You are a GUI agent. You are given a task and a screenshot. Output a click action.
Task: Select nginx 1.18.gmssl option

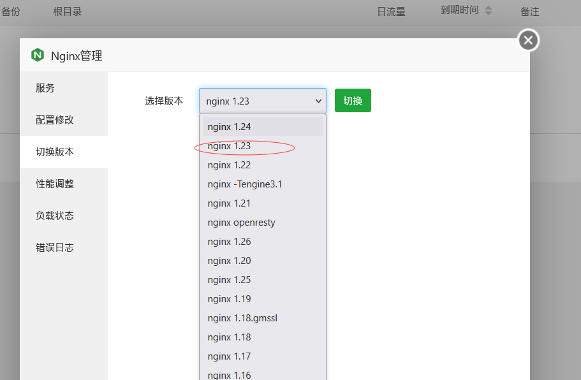[x=263, y=318]
